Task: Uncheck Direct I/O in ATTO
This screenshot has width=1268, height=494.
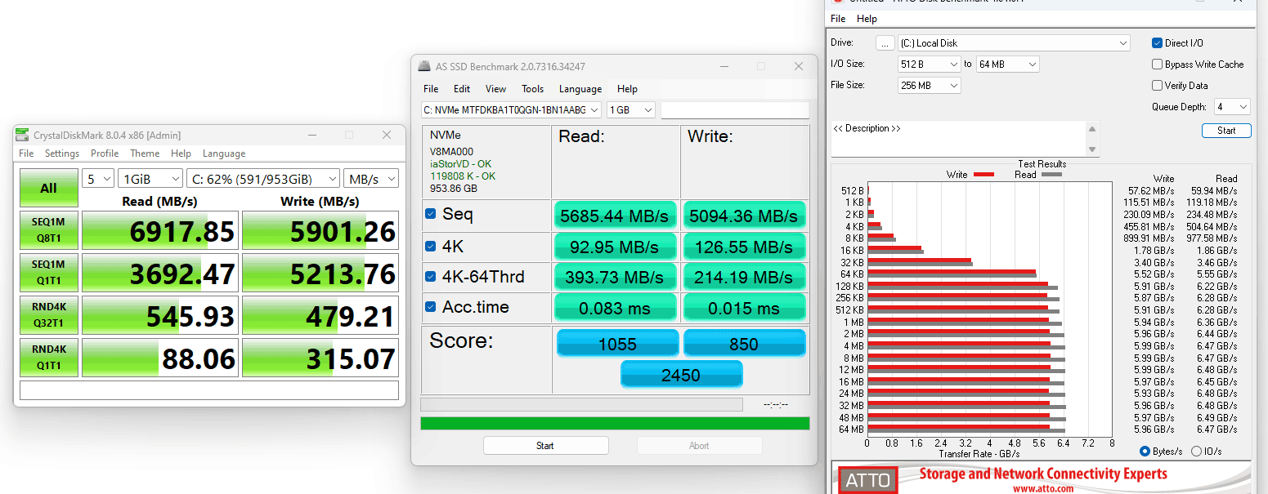Action: (x=1157, y=43)
